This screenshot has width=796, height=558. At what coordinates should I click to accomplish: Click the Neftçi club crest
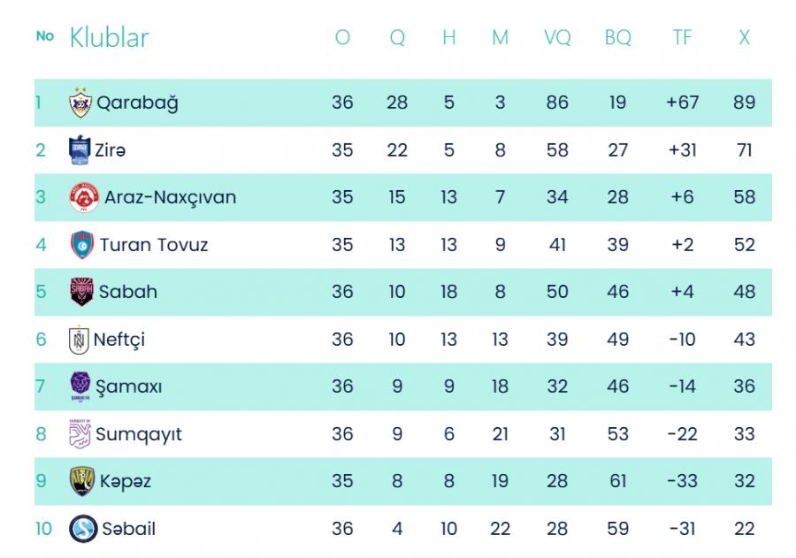pos(80,340)
